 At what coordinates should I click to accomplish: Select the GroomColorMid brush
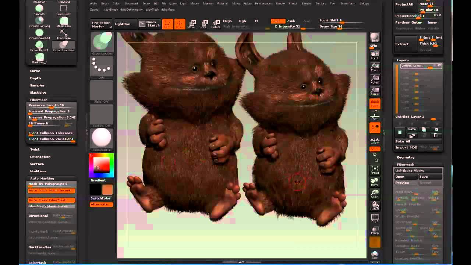(x=39, y=34)
